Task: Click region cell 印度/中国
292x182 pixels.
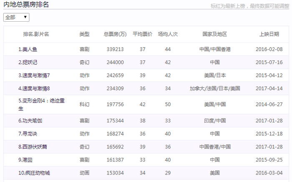Action: [215, 121]
